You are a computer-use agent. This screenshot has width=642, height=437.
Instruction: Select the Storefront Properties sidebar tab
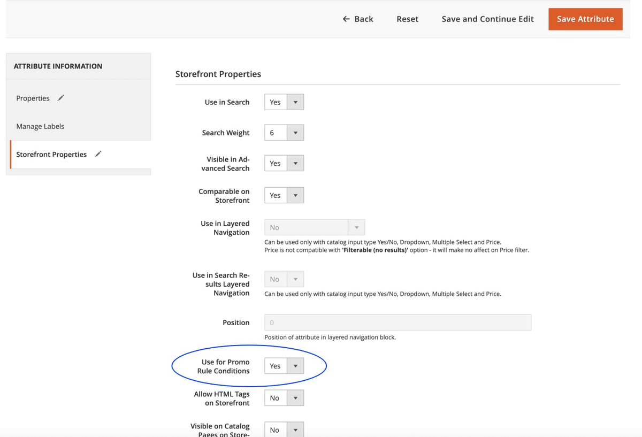51,155
